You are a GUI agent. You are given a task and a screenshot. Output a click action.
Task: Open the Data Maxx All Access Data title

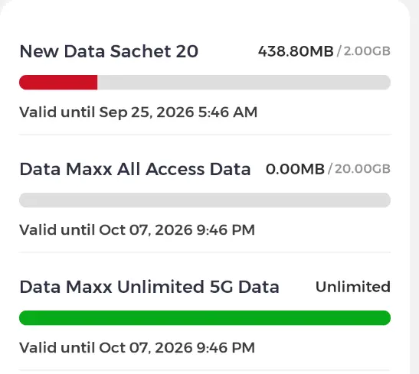135,169
